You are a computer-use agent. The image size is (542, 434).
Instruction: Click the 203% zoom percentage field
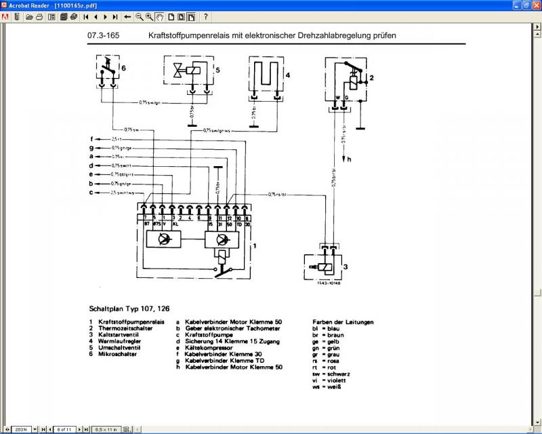19,429
